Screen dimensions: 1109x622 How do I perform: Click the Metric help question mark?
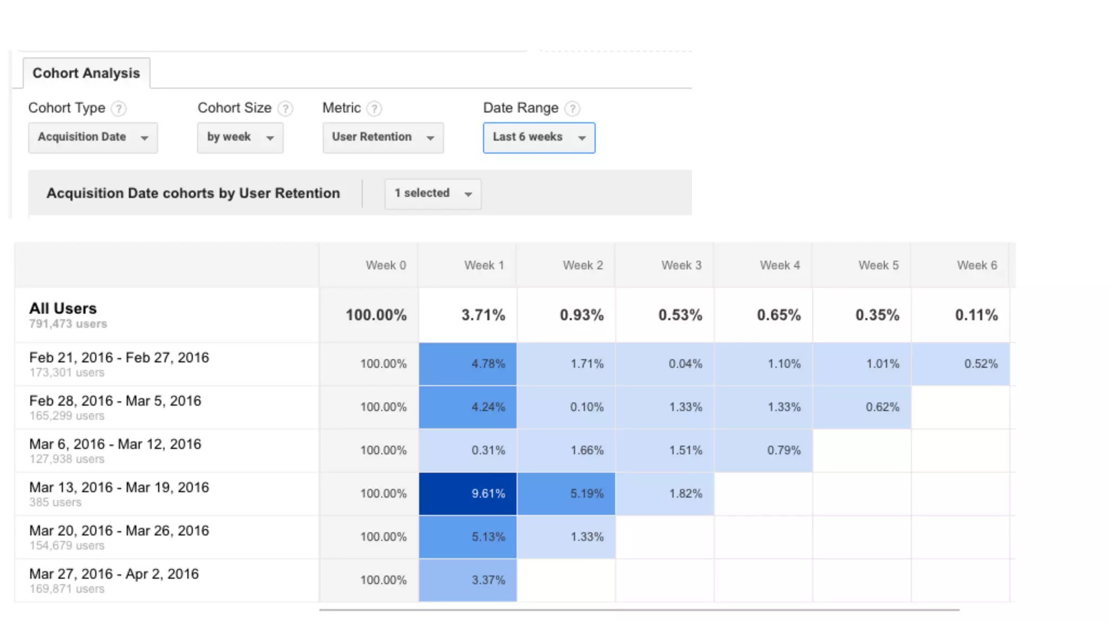374,109
